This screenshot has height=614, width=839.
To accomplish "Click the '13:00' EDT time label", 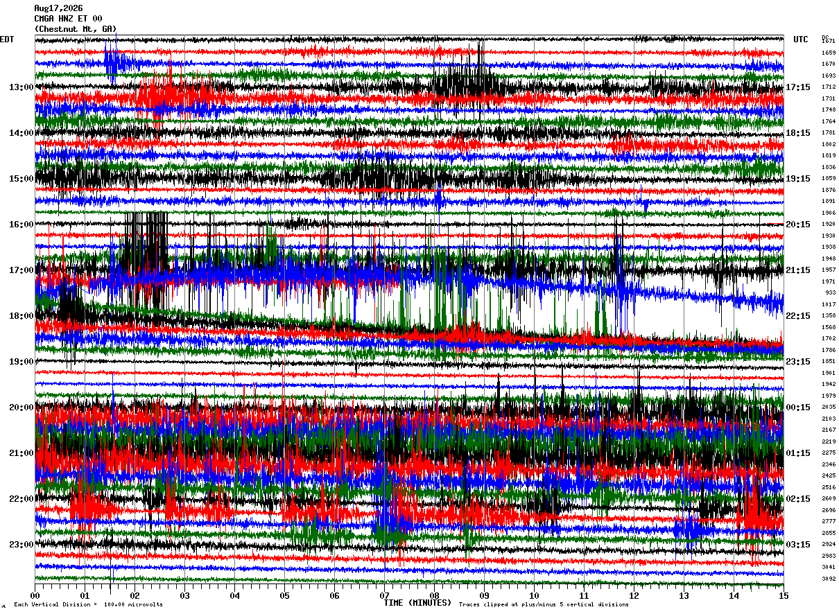I will (21, 87).
